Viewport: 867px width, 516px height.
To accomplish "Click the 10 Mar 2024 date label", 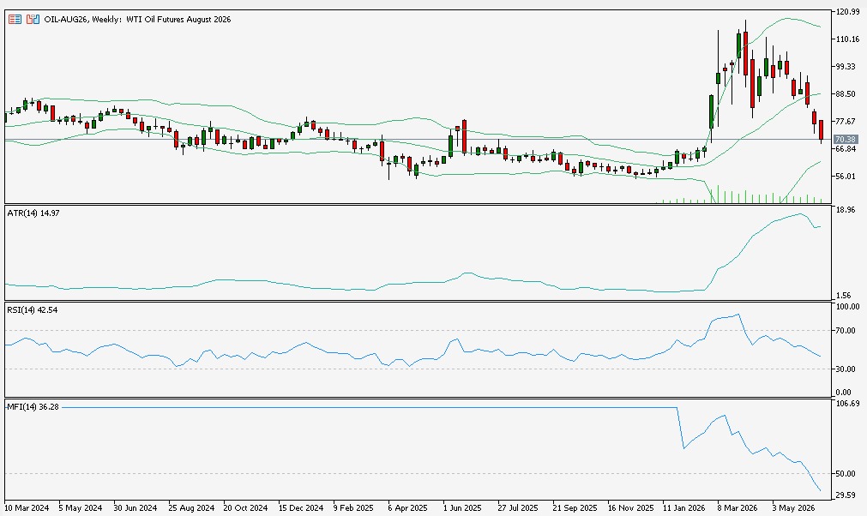I will click(27, 507).
